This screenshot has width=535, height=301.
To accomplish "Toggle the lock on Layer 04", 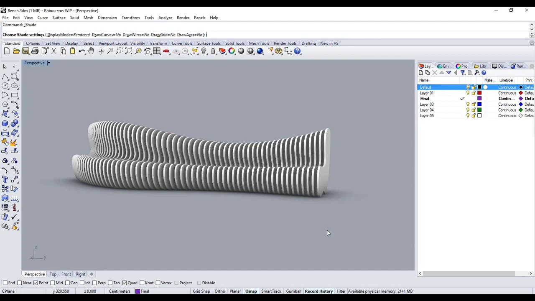I will pos(474,110).
